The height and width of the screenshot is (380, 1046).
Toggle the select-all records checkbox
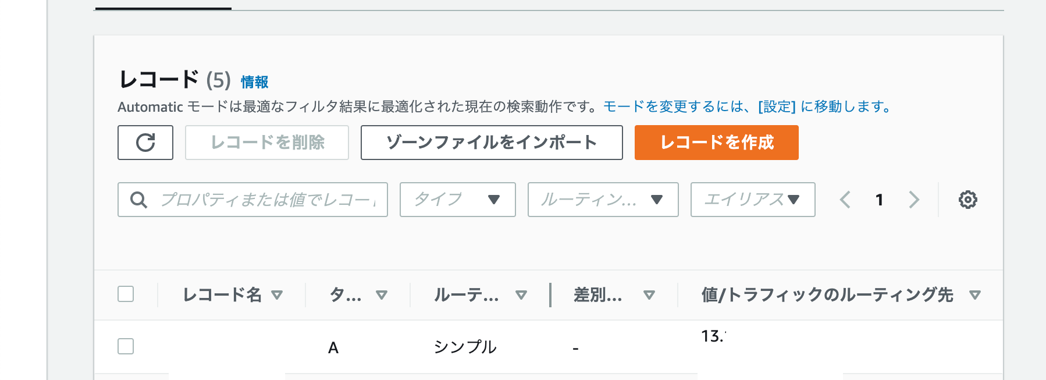coord(126,294)
